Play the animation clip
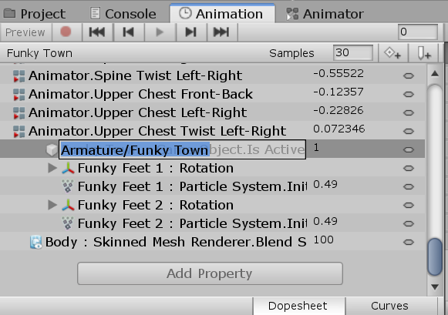This screenshot has height=315, width=448. point(160,32)
